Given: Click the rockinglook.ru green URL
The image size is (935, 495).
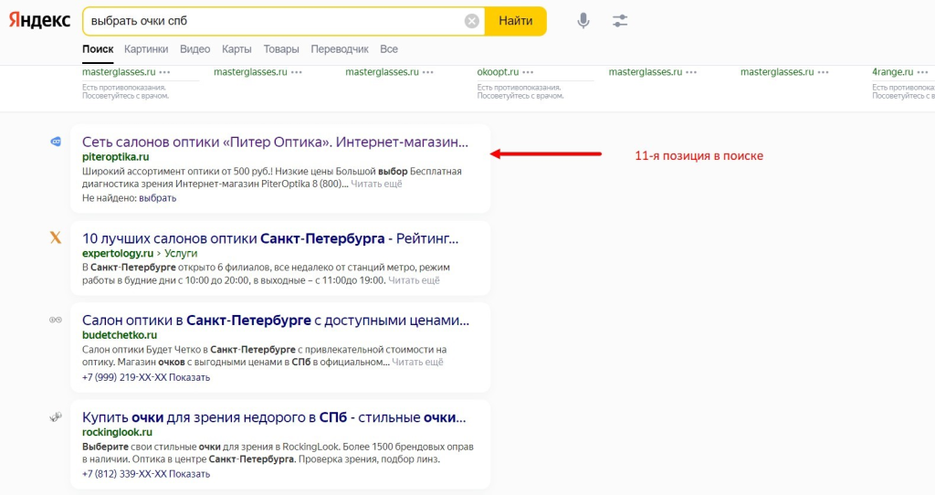Looking at the screenshot, I should pos(117,432).
